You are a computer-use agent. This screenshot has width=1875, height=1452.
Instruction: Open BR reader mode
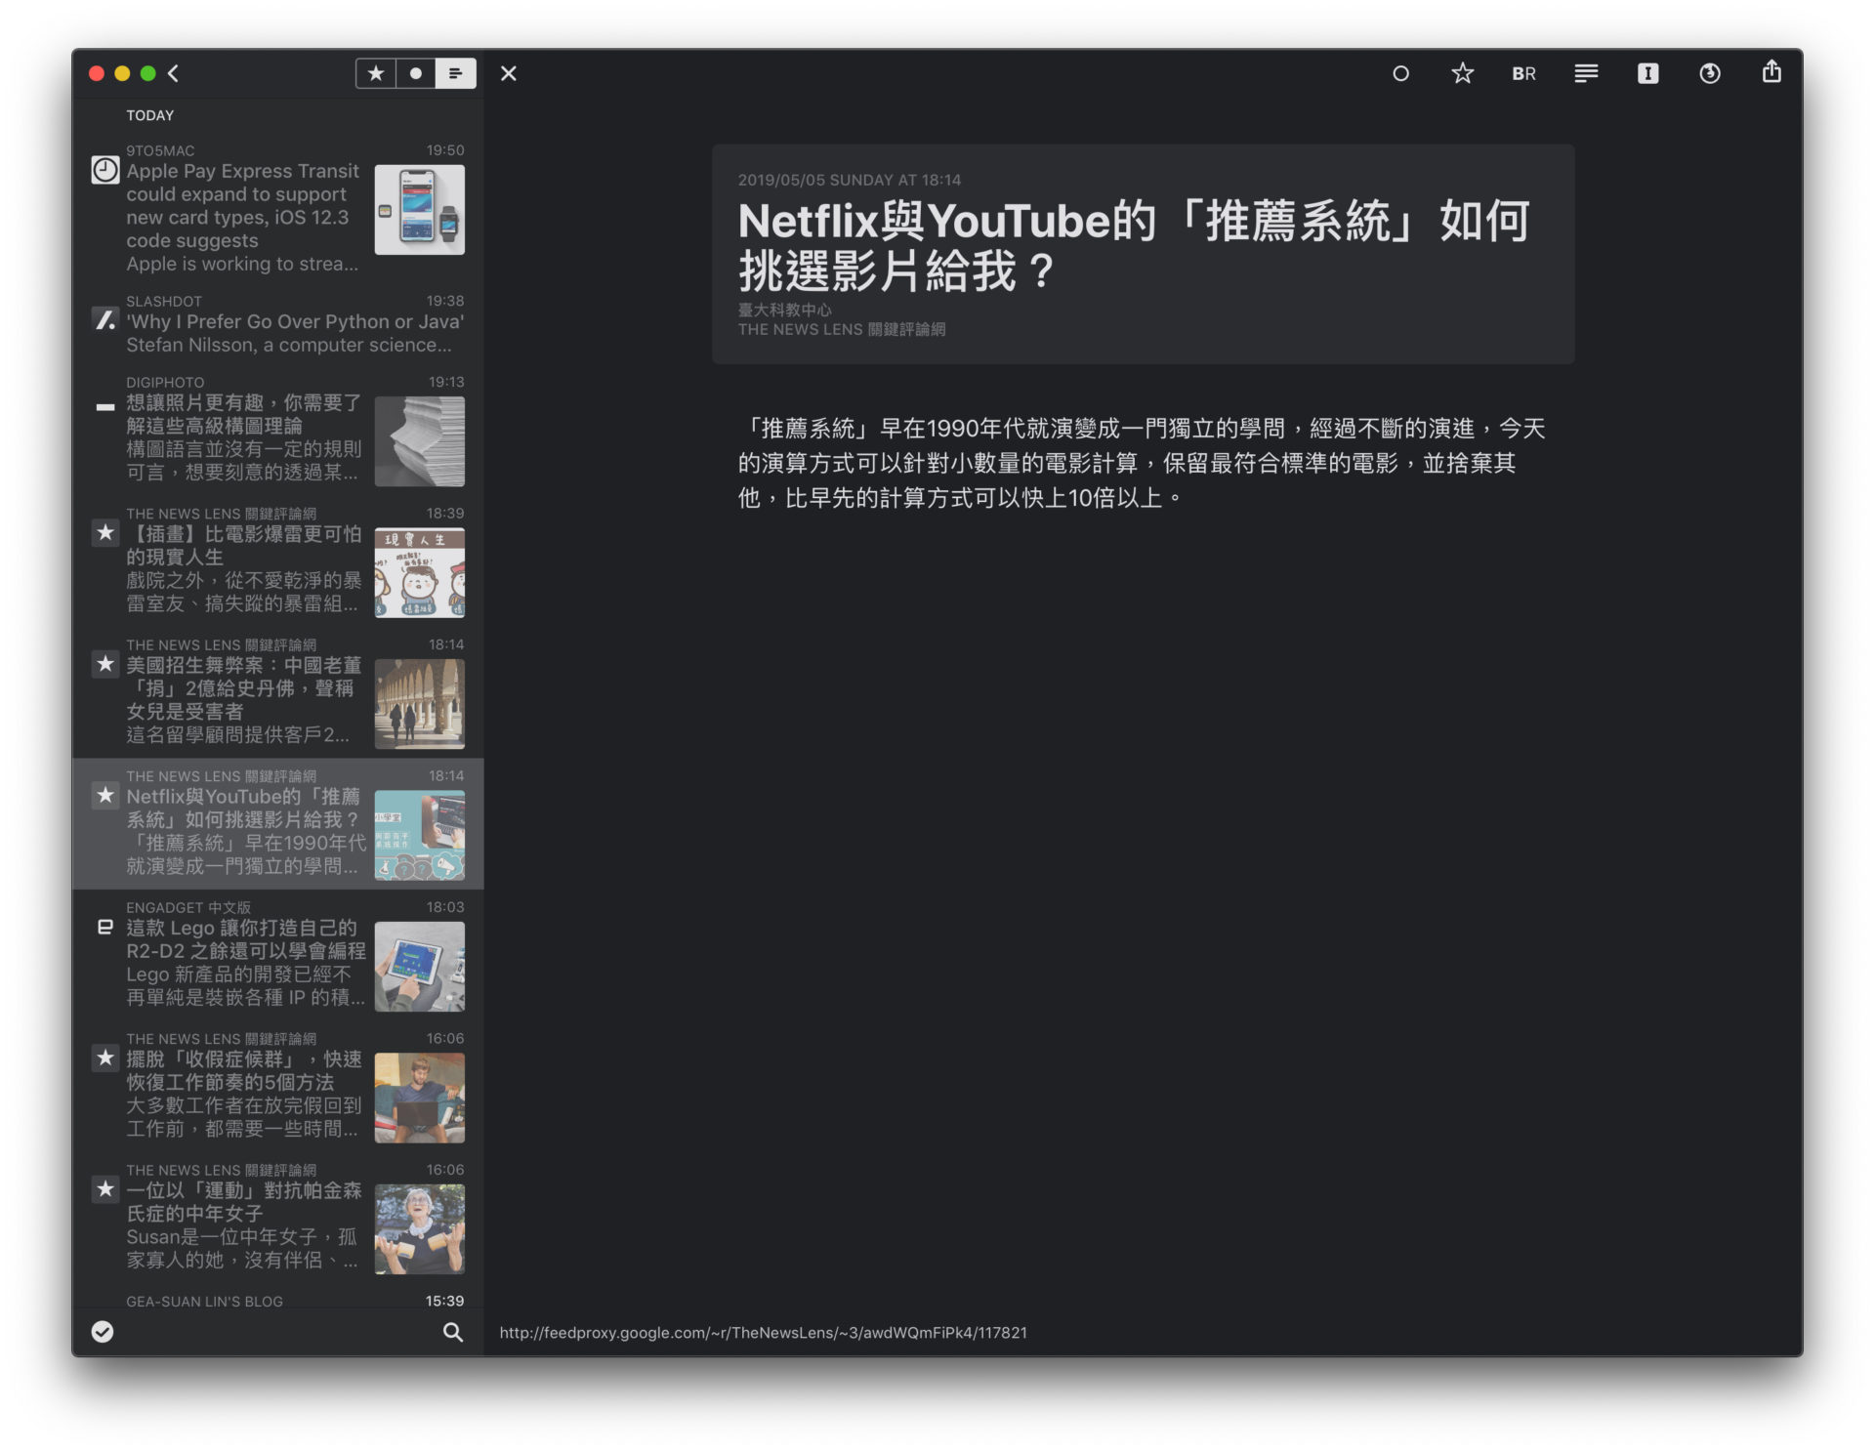pos(1523,73)
